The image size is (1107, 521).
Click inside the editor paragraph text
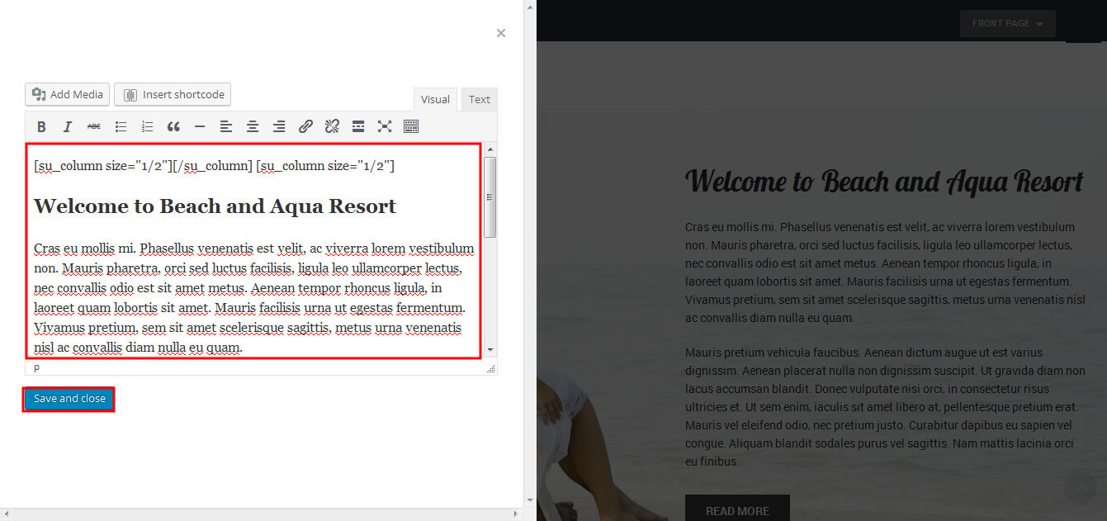pyautogui.click(x=253, y=298)
